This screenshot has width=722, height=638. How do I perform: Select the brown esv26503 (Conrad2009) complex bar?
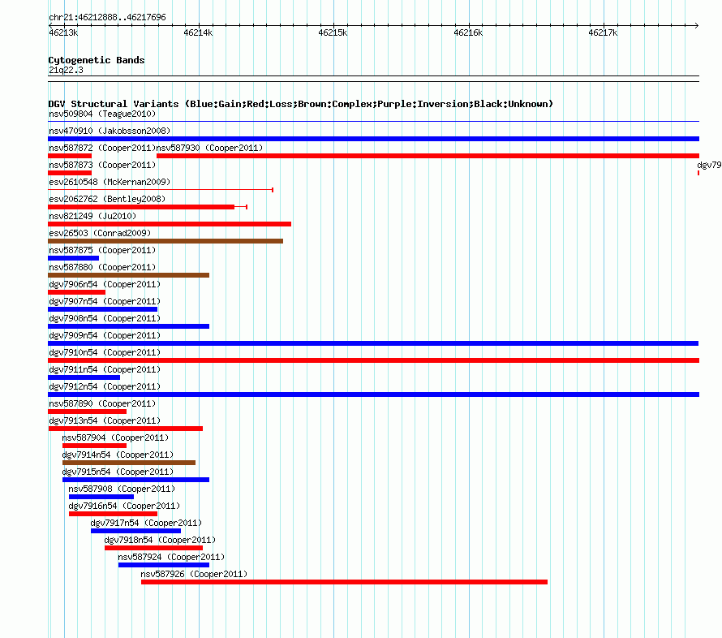(165, 241)
